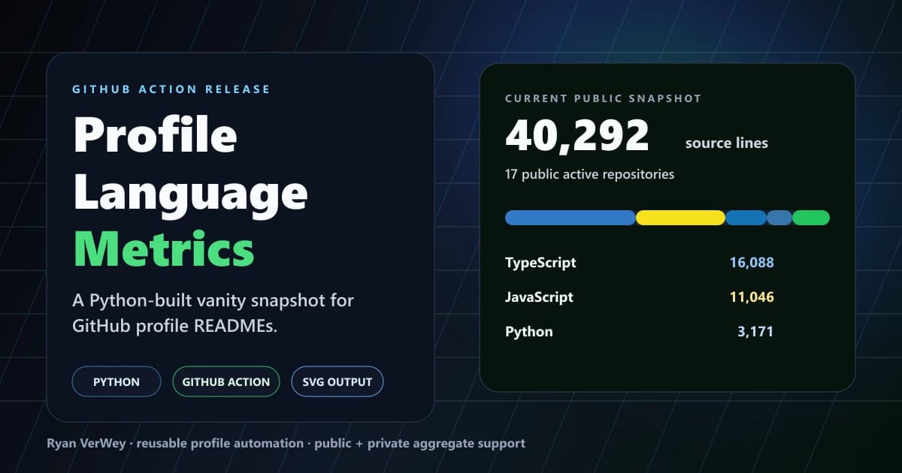Click the Python language row label
The width and height of the screenshot is (902, 473).
528,331
